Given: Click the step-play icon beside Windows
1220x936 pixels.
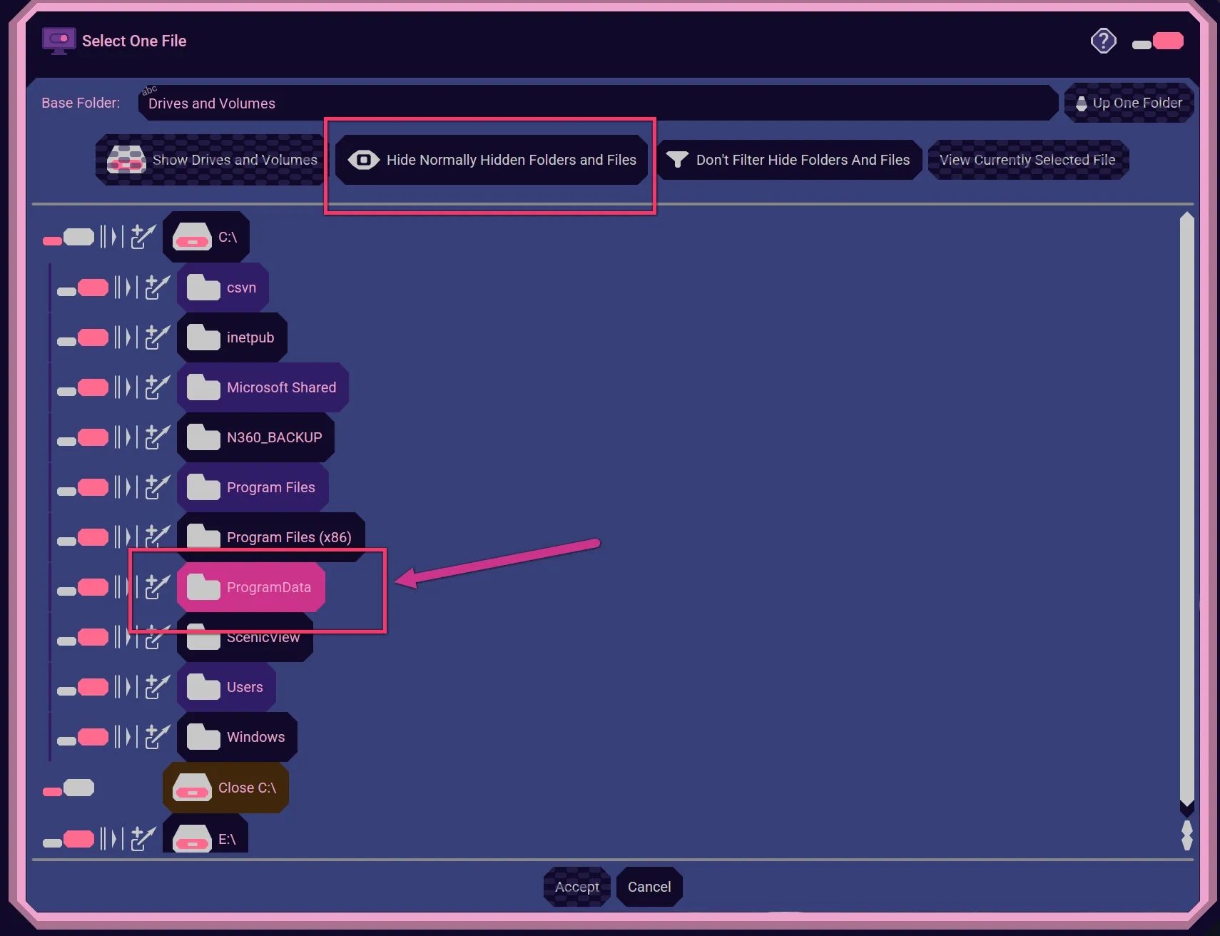Looking at the screenshot, I should click(126, 737).
